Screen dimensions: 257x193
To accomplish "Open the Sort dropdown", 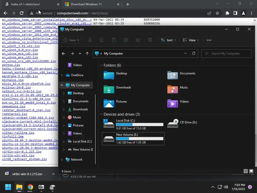I will pos(168,40).
